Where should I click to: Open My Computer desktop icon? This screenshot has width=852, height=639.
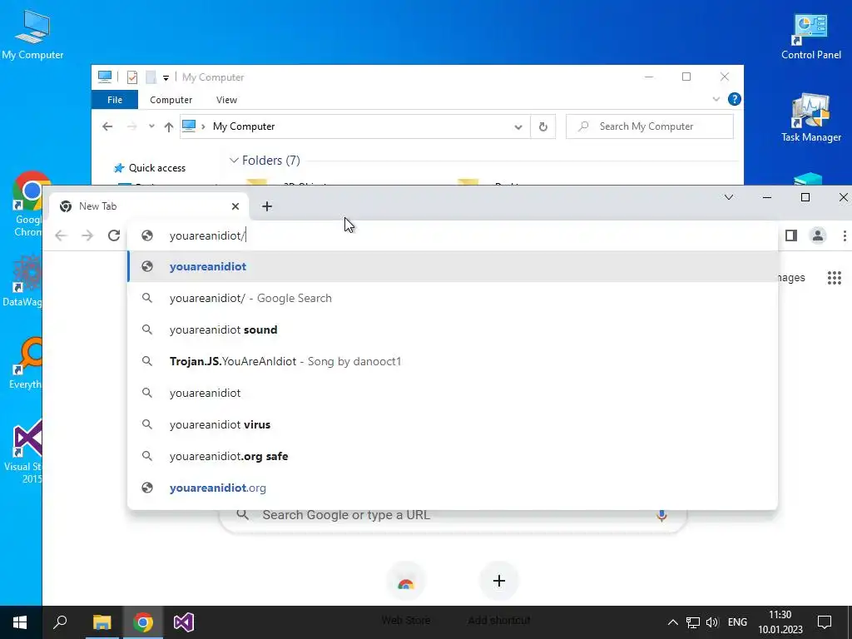tap(32, 34)
